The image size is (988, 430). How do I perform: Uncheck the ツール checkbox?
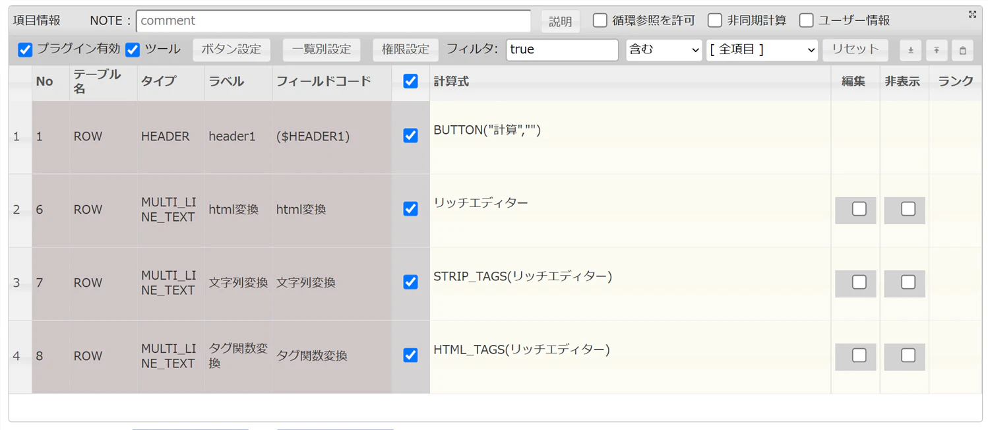coord(133,49)
